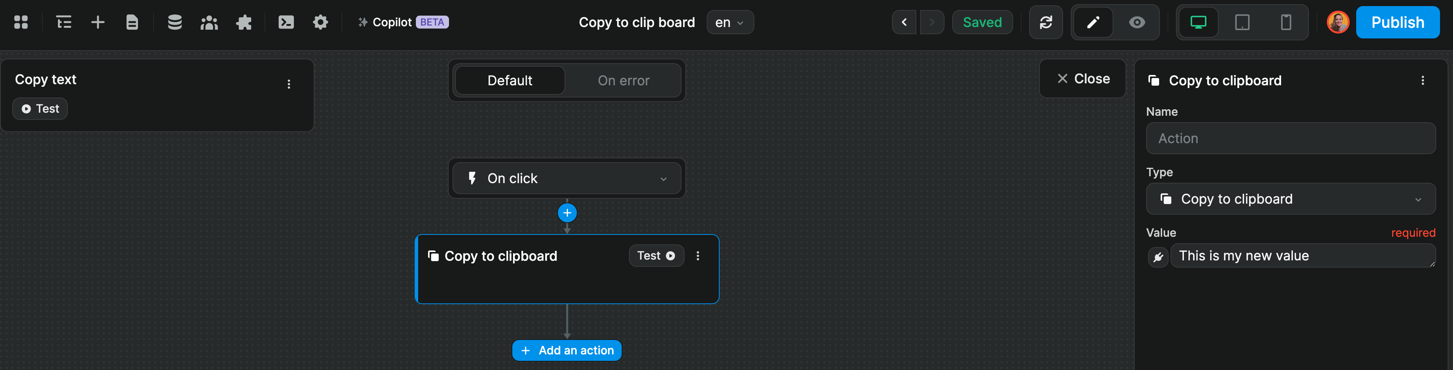Screen dimensions: 1453x370
Task: Click the Publish button
Action: click(1397, 22)
